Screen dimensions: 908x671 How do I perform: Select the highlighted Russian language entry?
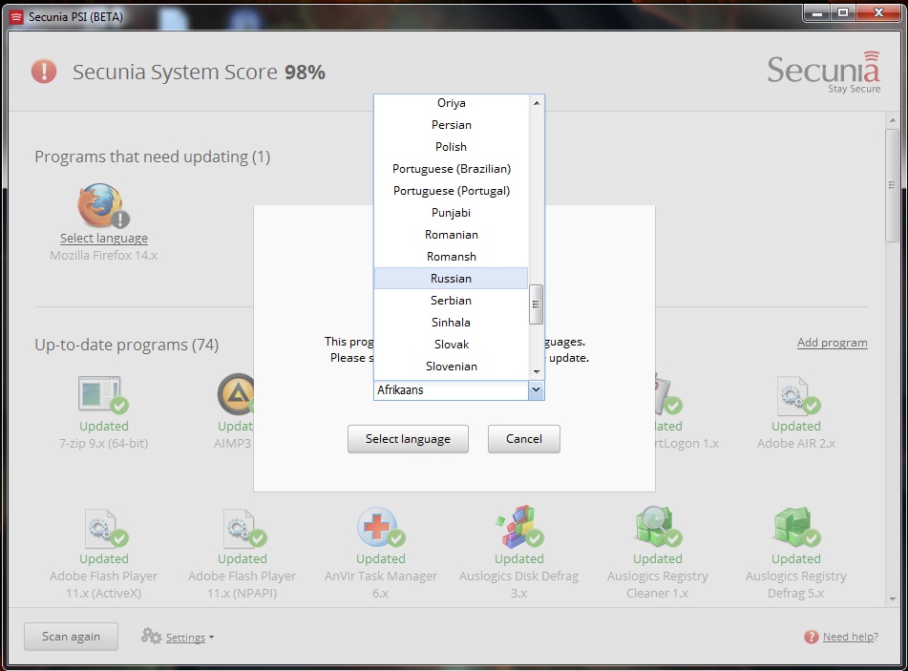pos(451,279)
